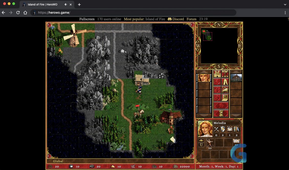The height and width of the screenshot is (170, 289).
Task: Put the hero to sleep with tent button
Action: click(225, 82)
